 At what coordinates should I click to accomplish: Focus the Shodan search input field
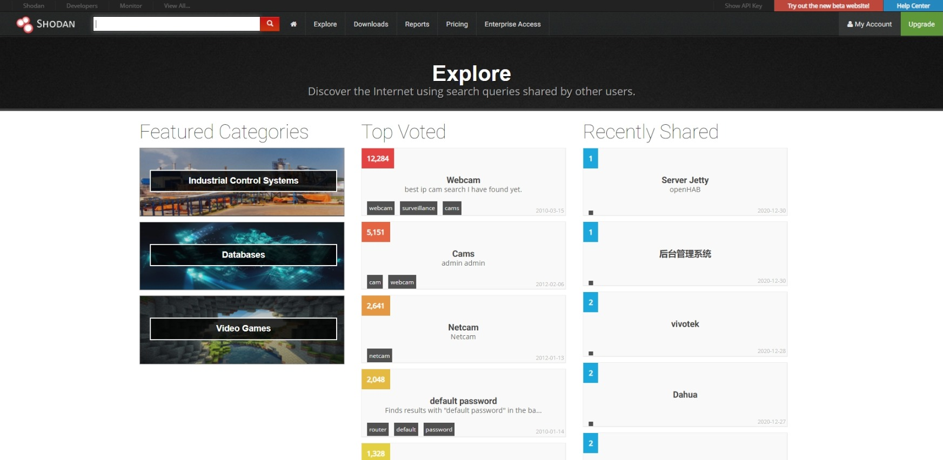pos(177,24)
